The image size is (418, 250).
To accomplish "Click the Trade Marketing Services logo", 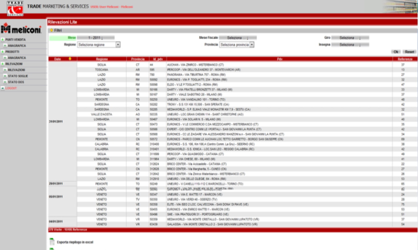I will tap(15, 8).
